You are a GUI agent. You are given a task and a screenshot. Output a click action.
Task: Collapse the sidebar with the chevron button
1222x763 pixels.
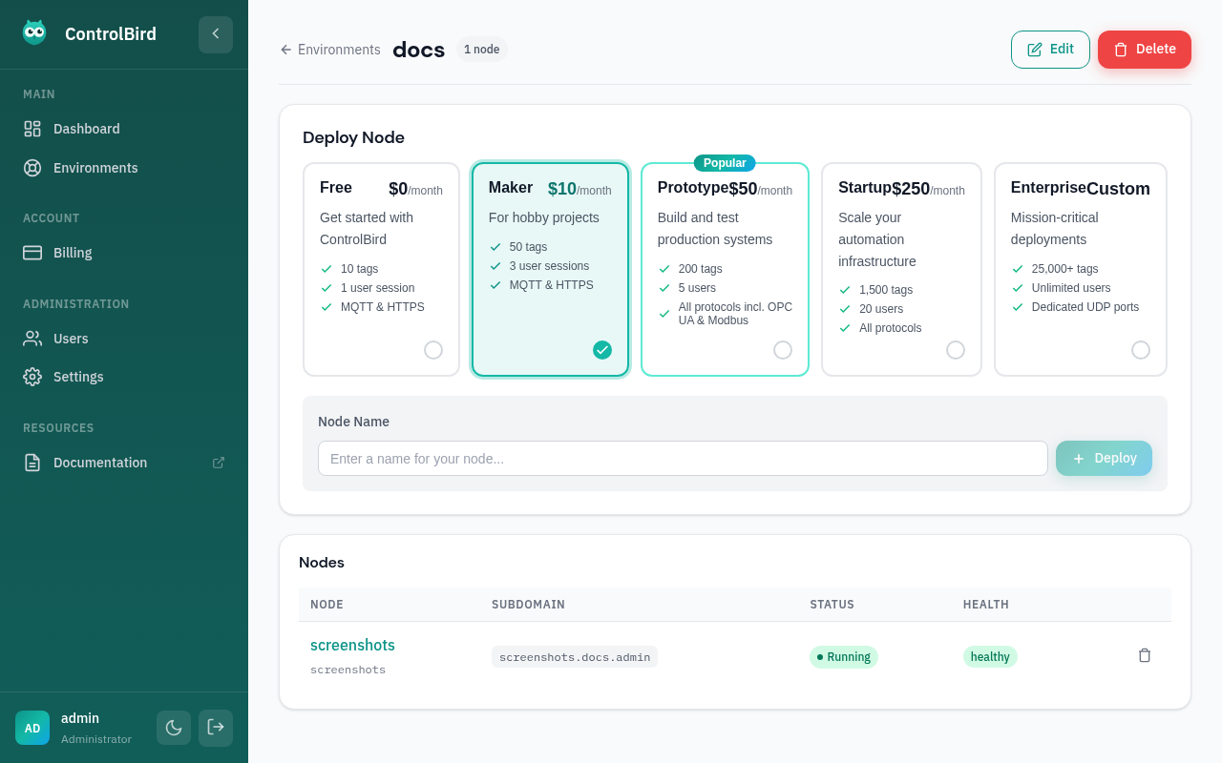click(216, 34)
